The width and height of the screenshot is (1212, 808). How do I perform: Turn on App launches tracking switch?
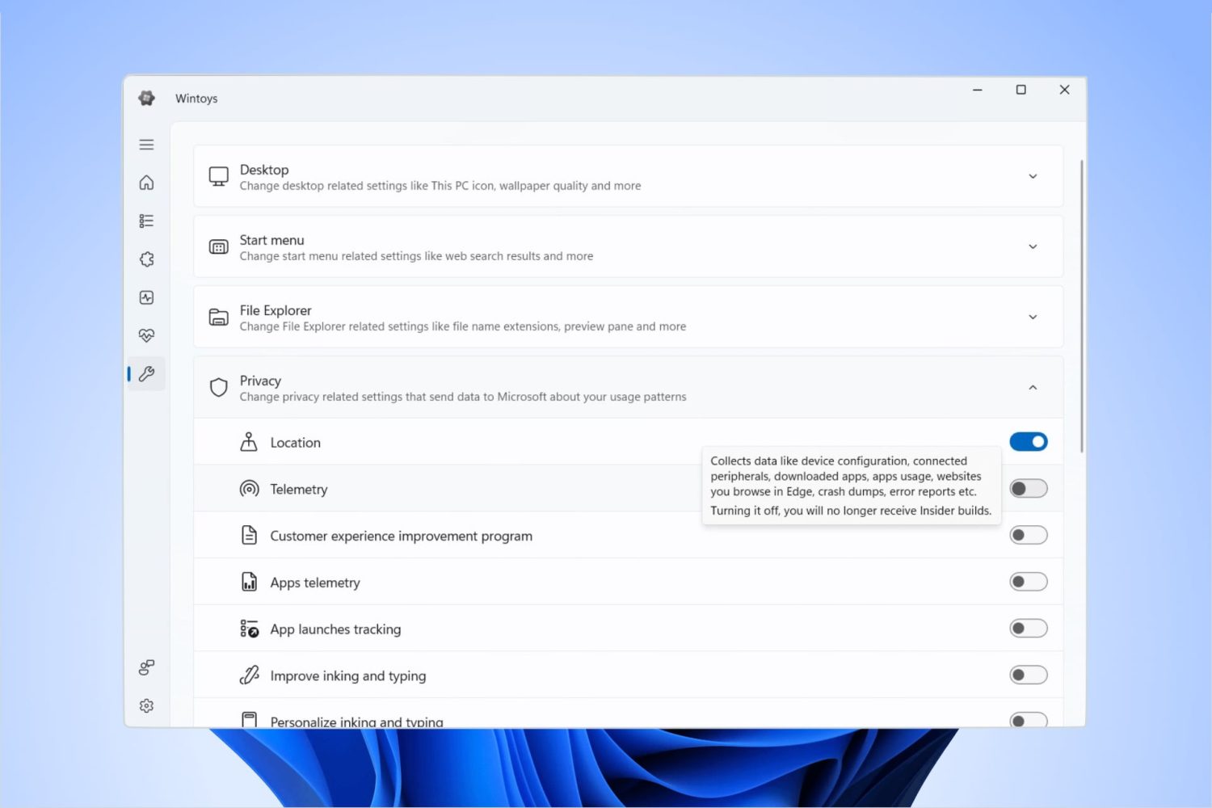click(1028, 628)
